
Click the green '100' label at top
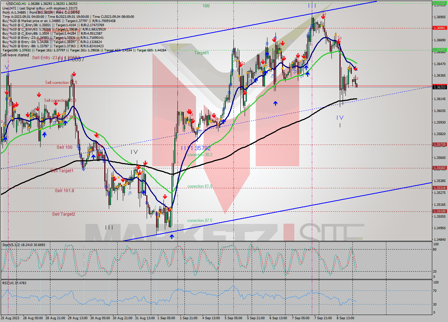pos(206,6)
